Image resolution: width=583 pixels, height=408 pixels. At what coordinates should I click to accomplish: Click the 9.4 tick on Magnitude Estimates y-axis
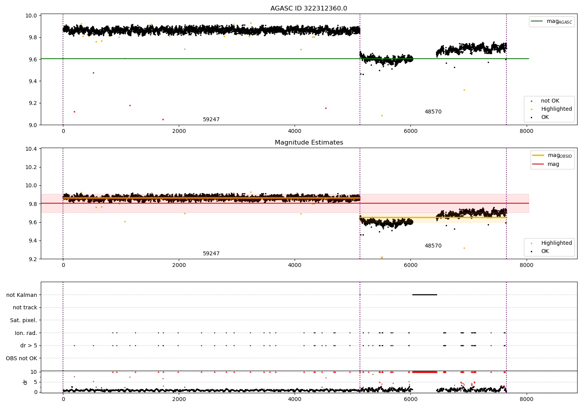32,241
